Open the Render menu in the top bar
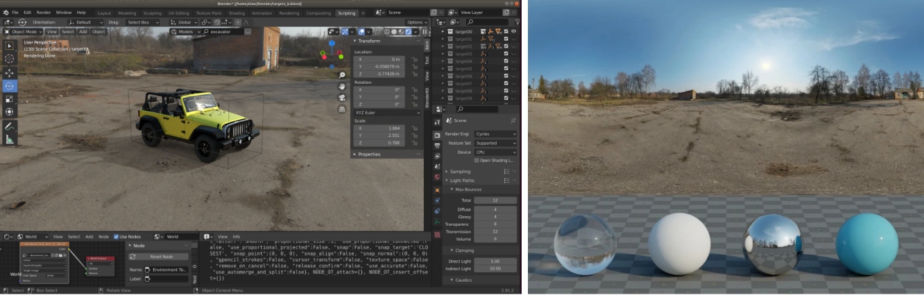The image size is (924, 295). [x=43, y=12]
